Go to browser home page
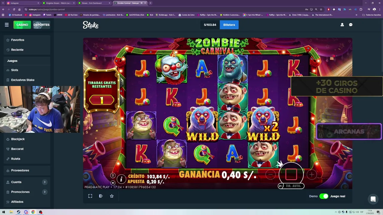Screen dimensions: 383x215 [x=19, y=9]
